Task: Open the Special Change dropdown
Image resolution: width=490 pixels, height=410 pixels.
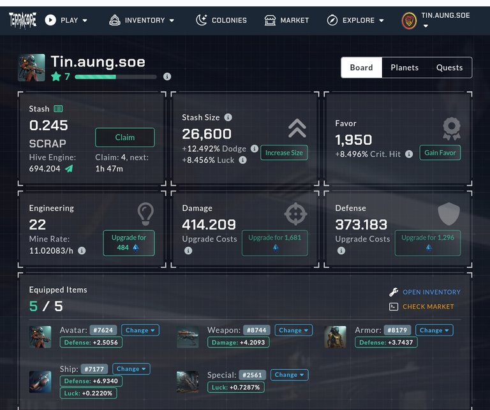Action: coord(290,375)
